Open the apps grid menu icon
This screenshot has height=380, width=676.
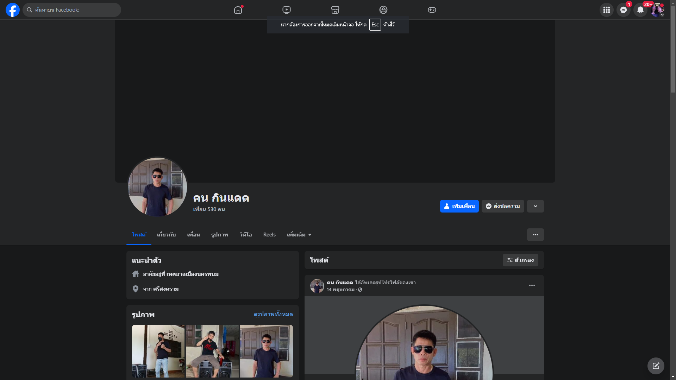[x=606, y=10]
